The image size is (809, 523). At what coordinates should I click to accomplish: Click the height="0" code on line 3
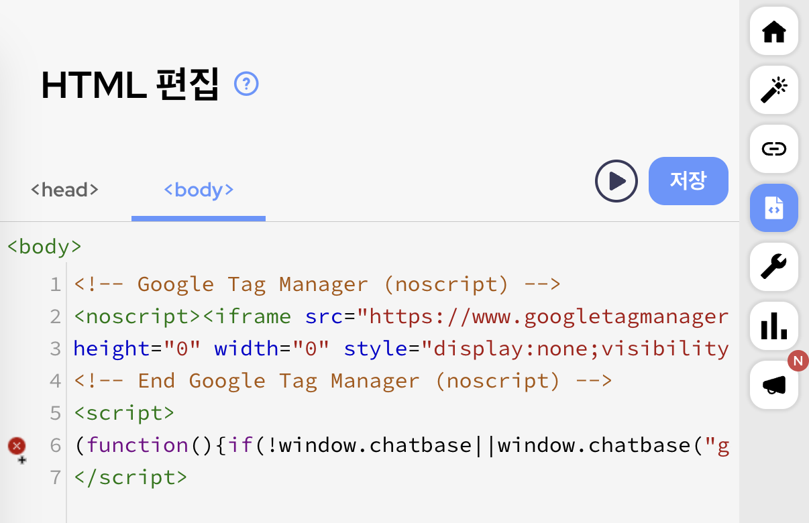[138, 349]
